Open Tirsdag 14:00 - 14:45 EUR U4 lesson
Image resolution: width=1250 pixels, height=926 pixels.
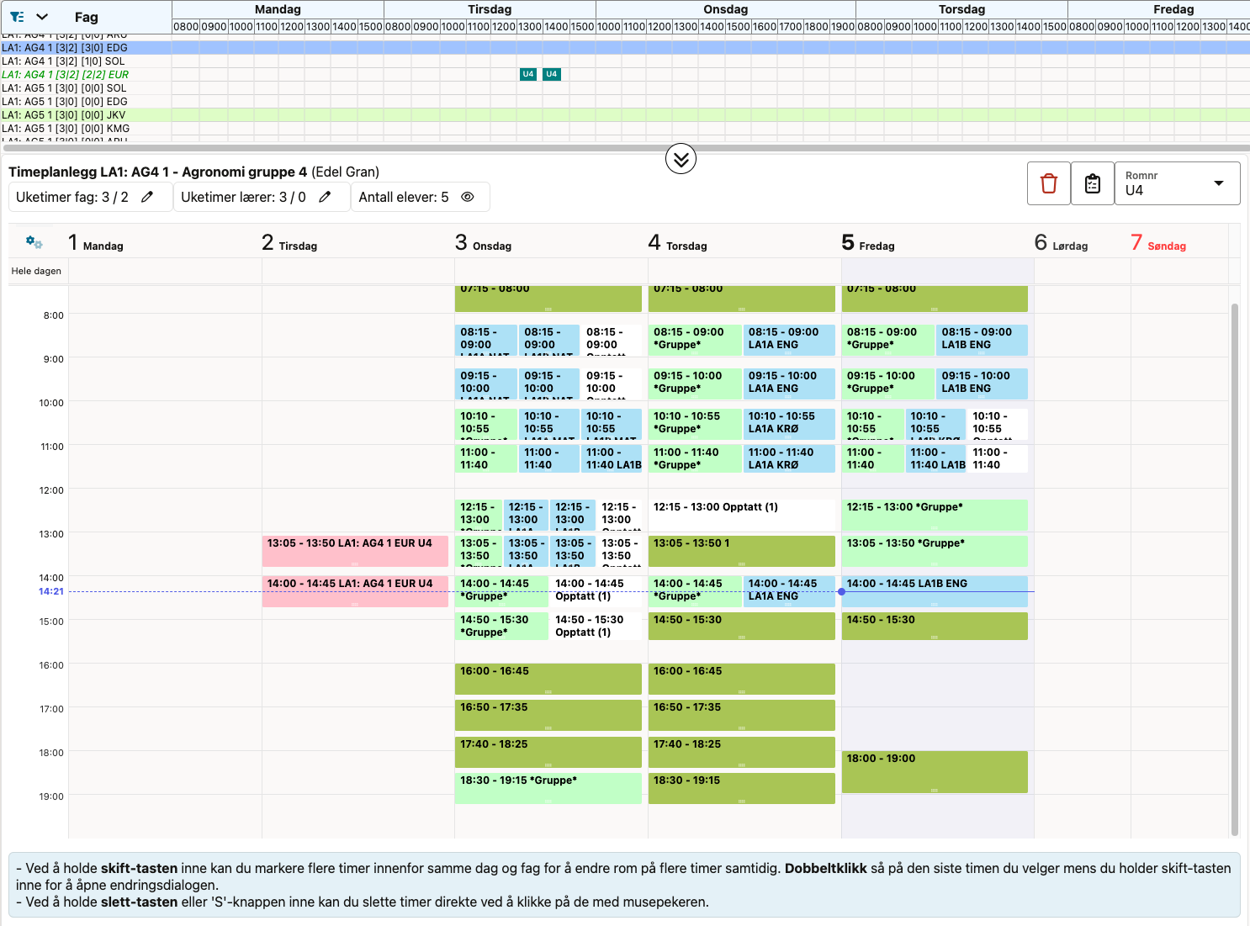[x=355, y=591]
